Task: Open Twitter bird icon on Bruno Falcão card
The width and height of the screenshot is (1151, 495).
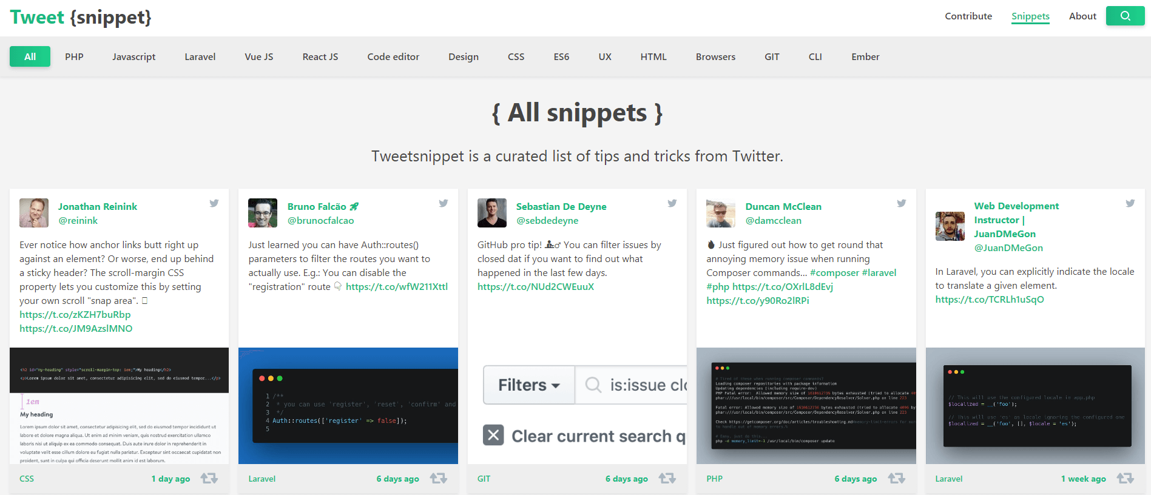Action: coord(444,203)
